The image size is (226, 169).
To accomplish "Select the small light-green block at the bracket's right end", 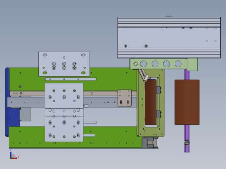I will [193, 65].
